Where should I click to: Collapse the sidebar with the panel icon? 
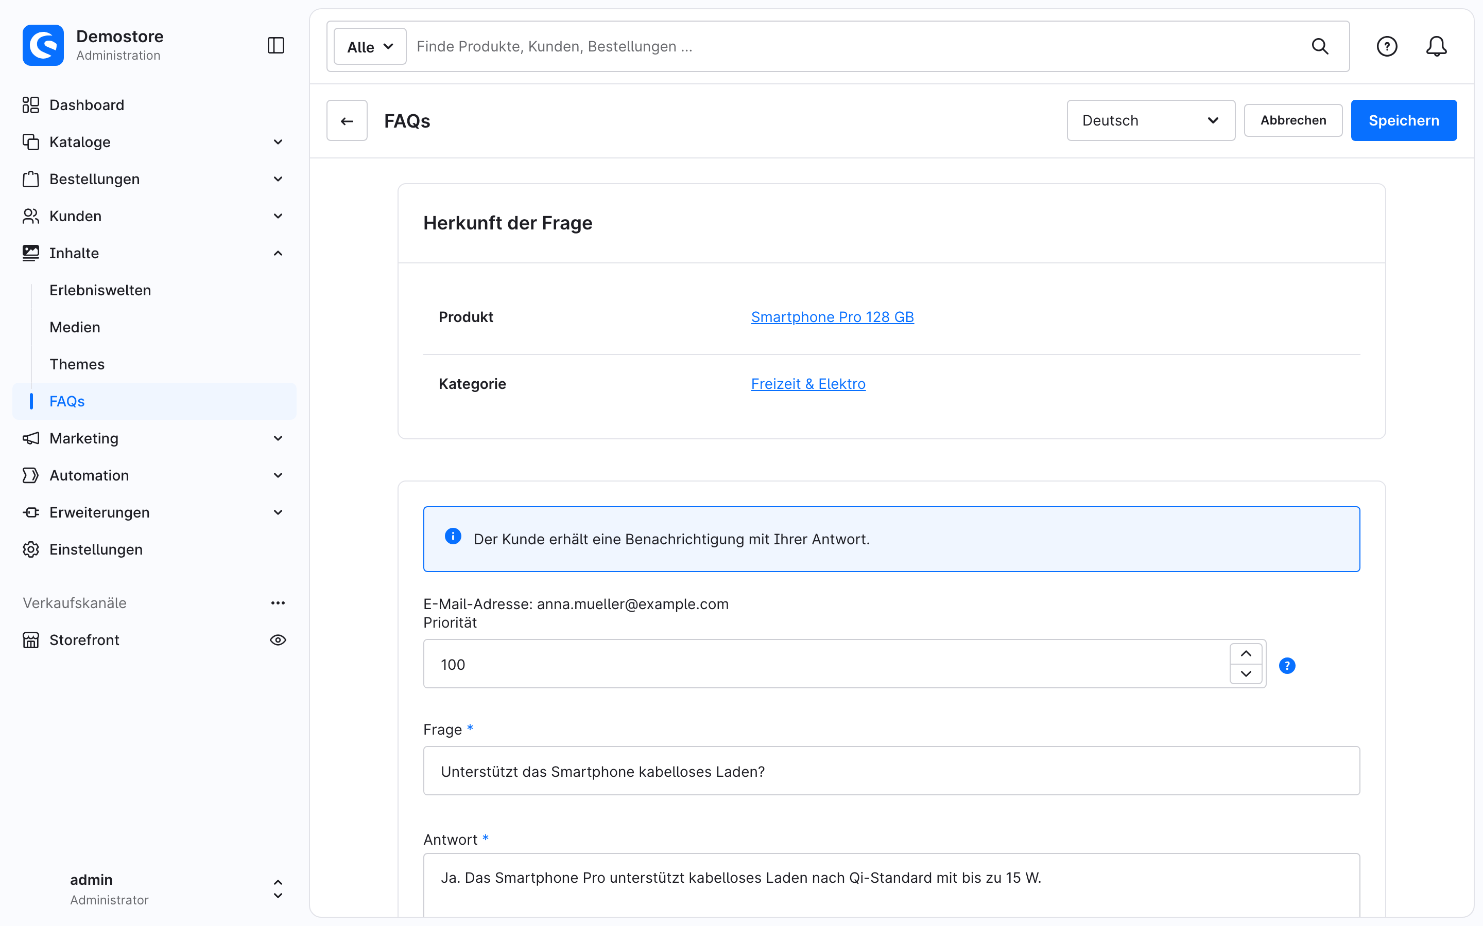(276, 45)
